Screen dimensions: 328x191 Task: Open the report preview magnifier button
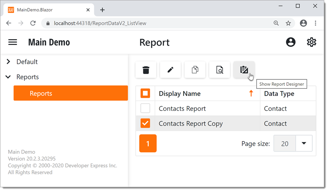tap(220, 70)
